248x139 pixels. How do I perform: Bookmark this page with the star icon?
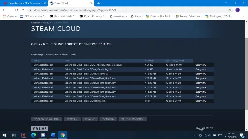coord(230,10)
